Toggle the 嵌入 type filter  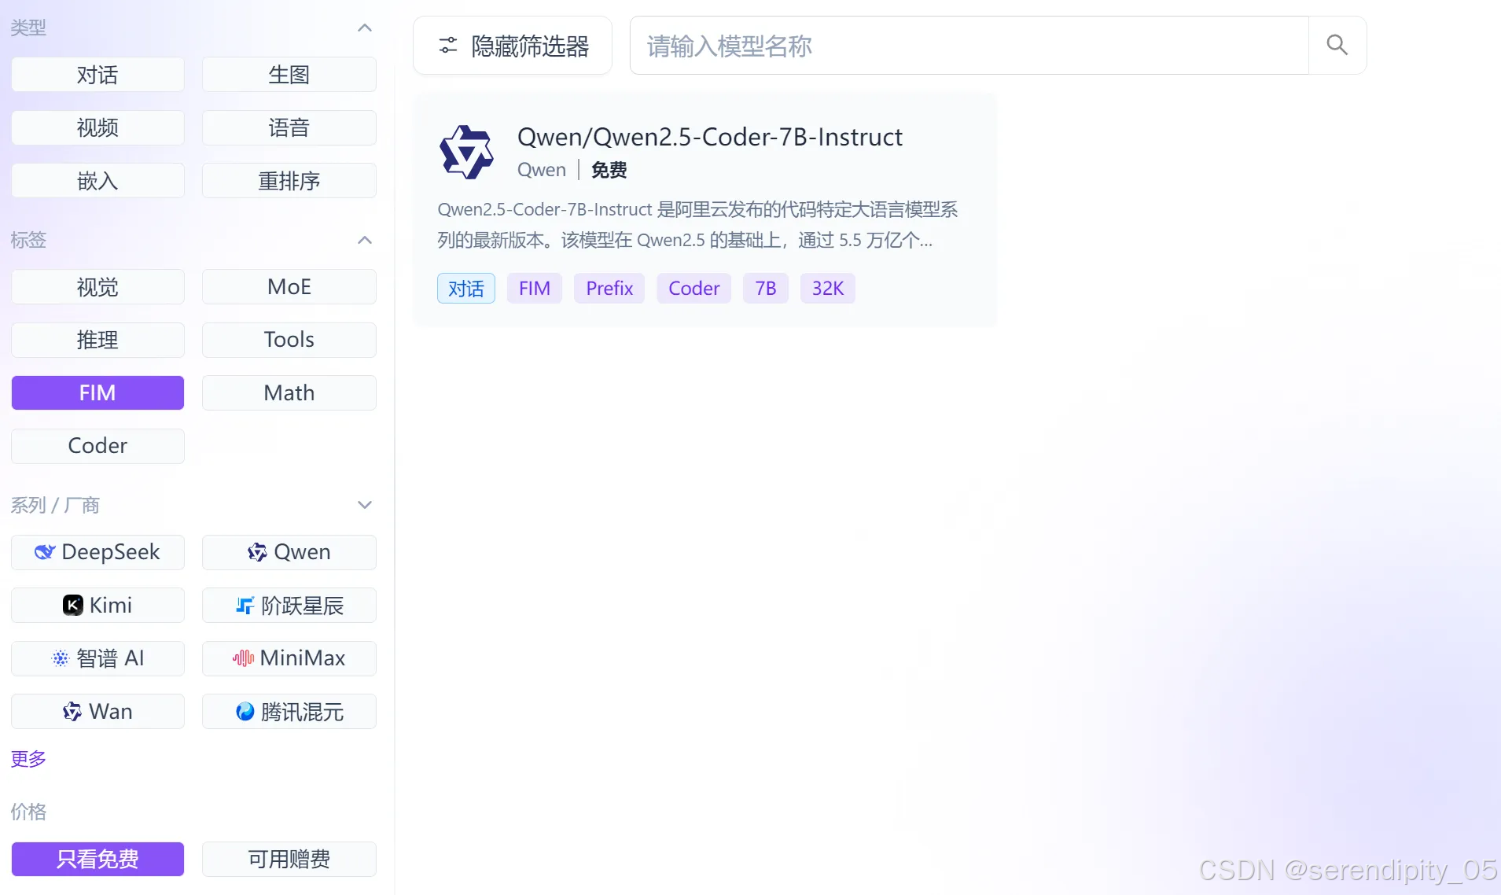click(x=97, y=181)
